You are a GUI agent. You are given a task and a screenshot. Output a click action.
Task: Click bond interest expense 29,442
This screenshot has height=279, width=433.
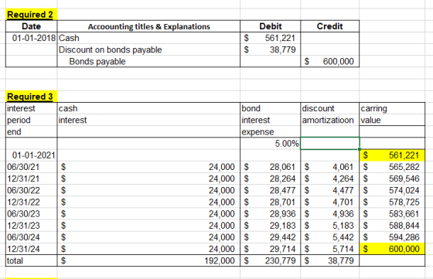click(271, 237)
